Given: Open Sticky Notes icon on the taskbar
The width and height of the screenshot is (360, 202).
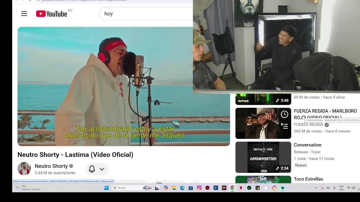Looking at the screenshot, I should (258, 188).
